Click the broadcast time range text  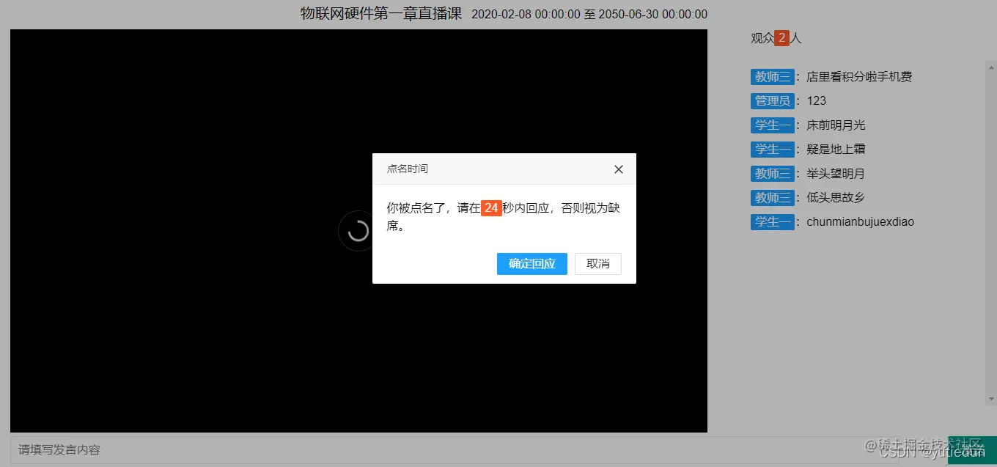pyautogui.click(x=589, y=14)
